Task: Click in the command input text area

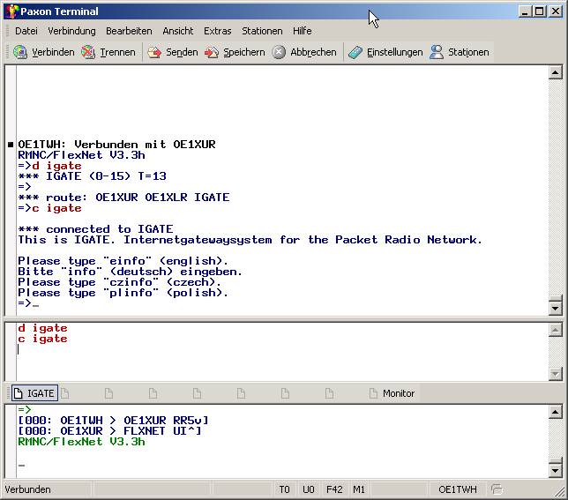Action: click(282, 352)
